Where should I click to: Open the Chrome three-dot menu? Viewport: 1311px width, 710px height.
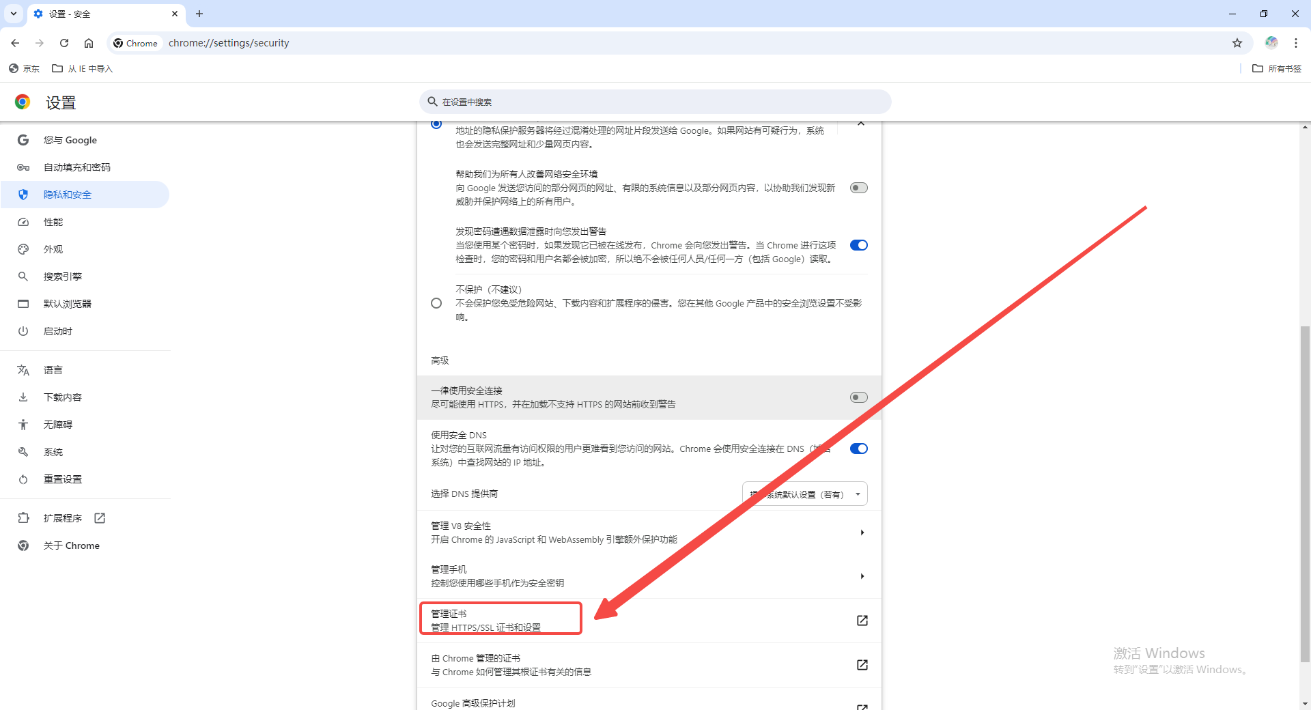(x=1296, y=43)
